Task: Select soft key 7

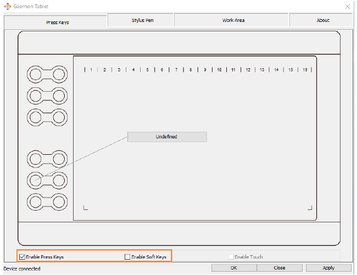Action: point(176,70)
